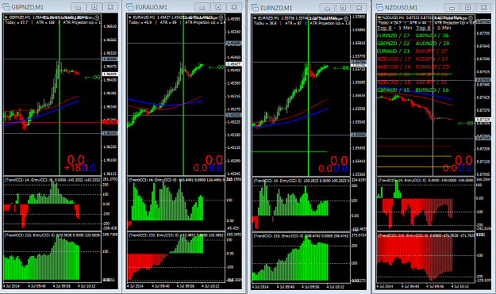
Task: Click the 'GBPAUD / 15' dashboard row
Action: (x=393, y=90)
